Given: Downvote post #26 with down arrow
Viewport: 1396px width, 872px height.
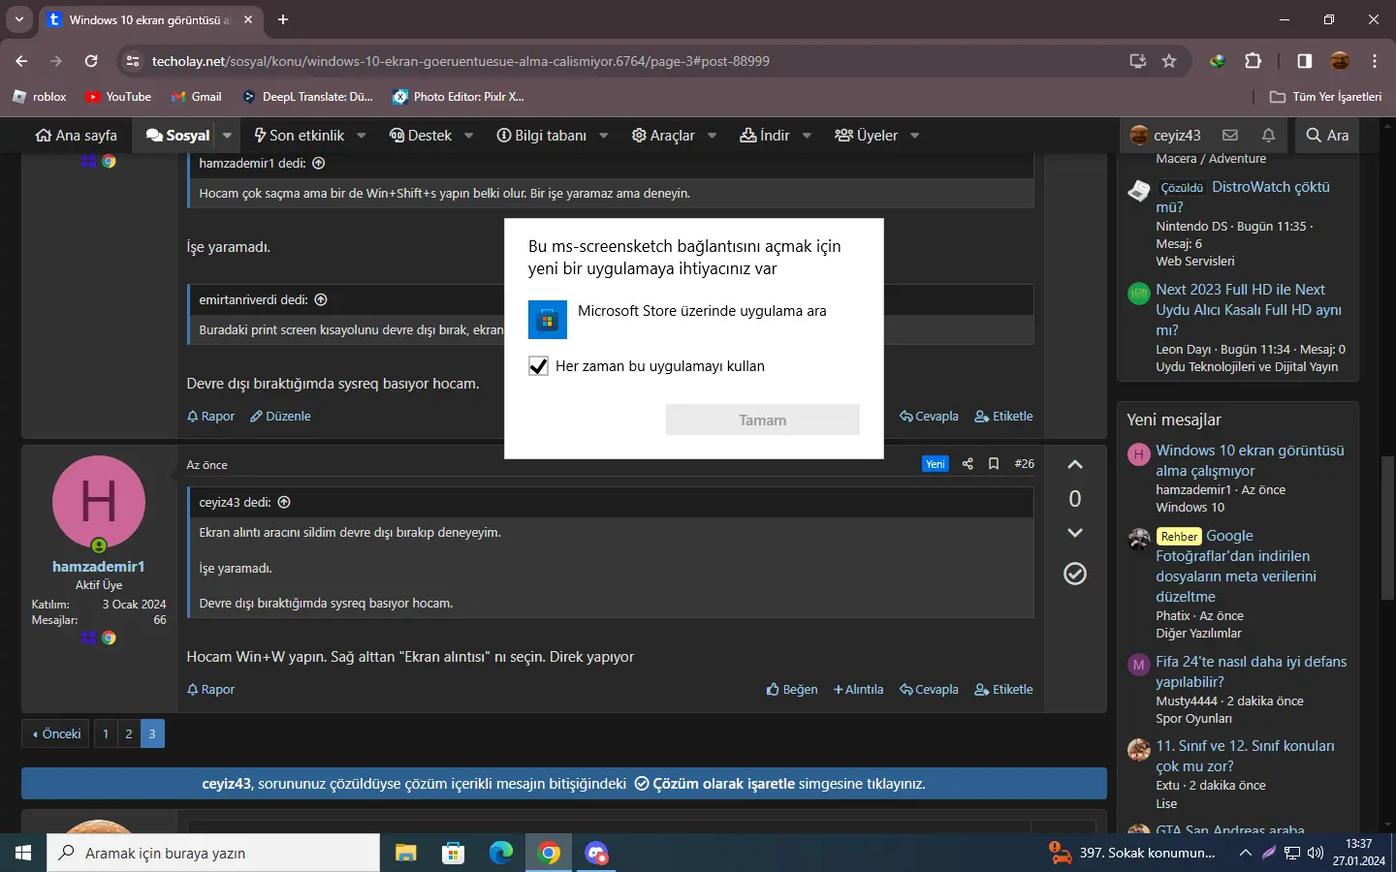Looking at the screenshot, I should (1075, 532).
